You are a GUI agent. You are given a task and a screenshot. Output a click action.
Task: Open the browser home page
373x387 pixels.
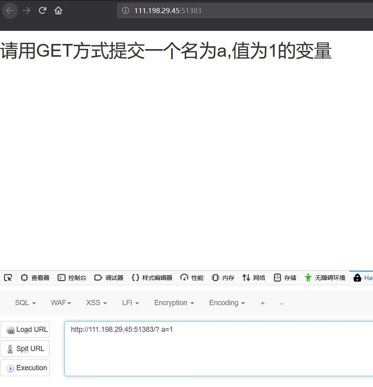58,10
